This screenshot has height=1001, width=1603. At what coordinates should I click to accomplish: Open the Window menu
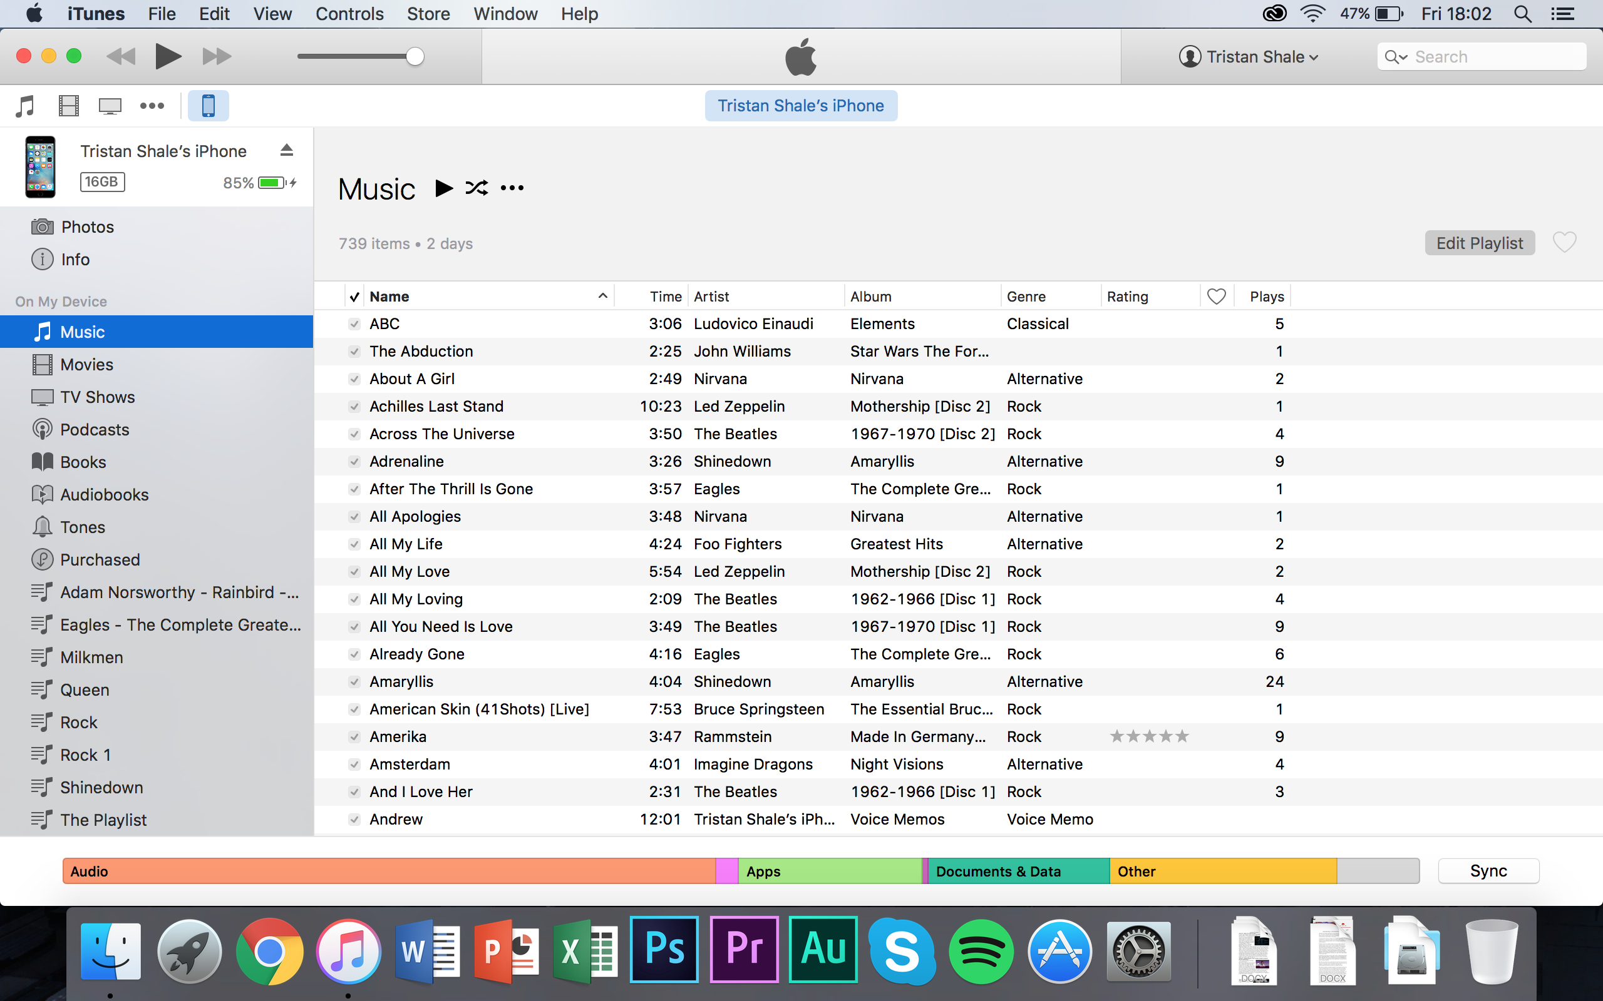505,14
